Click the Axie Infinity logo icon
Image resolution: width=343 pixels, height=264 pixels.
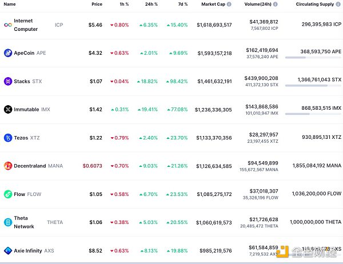pyautogui.click(x=8, y=250)
